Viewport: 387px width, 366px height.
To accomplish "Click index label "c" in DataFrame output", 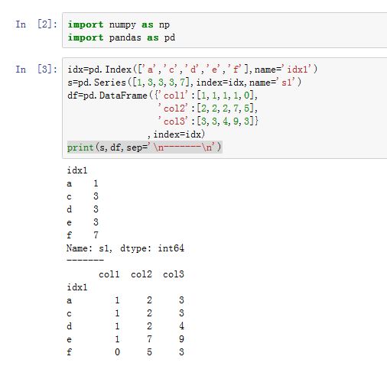I will pos(70,313).
